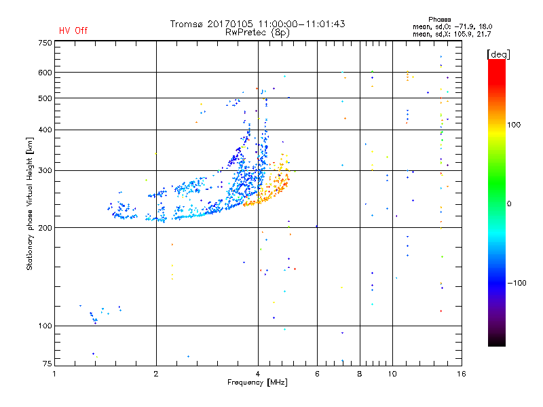
Task: Click the x-axis tick label '8'
Action: [360, 374]
